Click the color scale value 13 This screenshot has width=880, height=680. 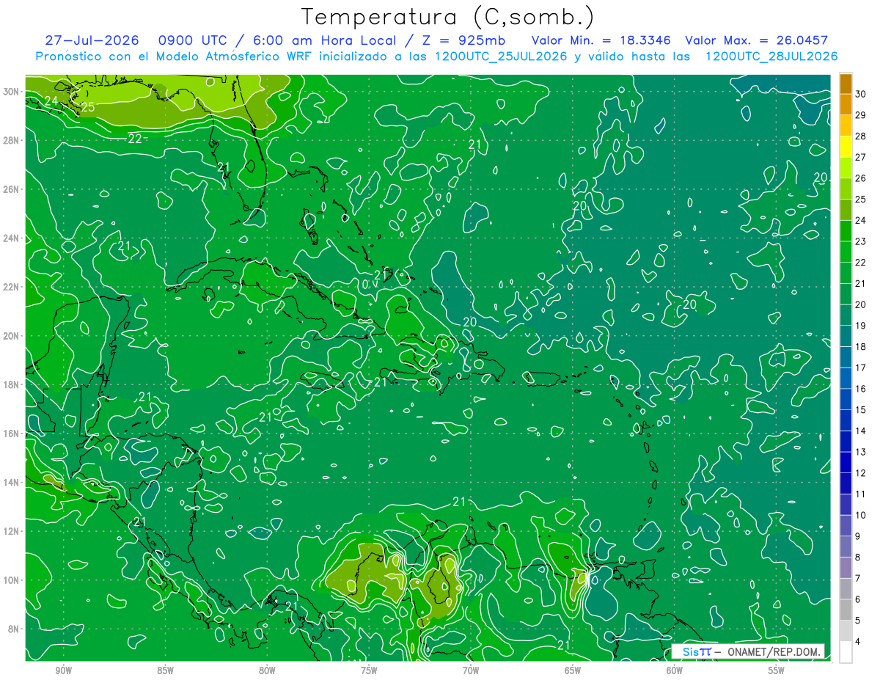coord(861,452)
